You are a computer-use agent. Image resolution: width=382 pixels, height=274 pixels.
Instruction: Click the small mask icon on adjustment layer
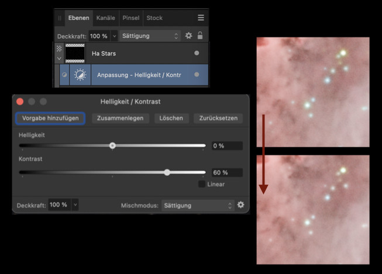click(64, 75)
